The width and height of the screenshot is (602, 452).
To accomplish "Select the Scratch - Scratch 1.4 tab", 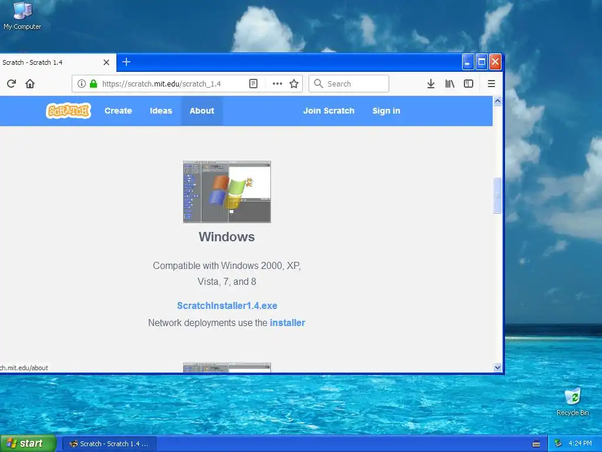I will (x=58, y=62).
